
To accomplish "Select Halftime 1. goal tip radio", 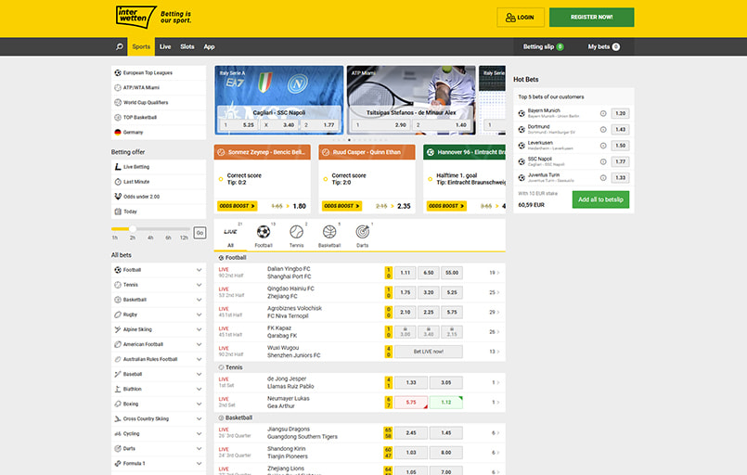I will 431,179.
